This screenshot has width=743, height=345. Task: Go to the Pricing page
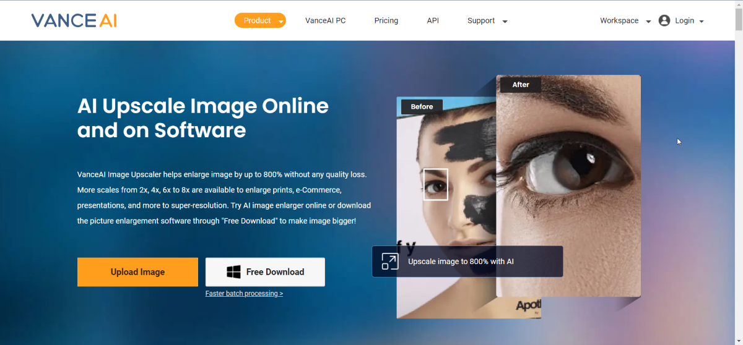pyautogui.click(x=386, y=20)
